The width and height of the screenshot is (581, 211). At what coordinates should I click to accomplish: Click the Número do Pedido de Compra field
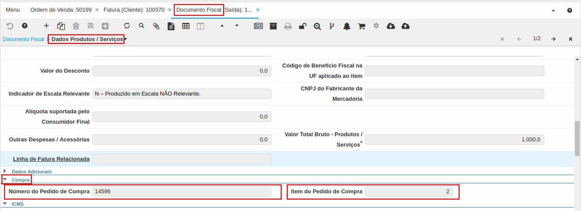pos(181,192)
